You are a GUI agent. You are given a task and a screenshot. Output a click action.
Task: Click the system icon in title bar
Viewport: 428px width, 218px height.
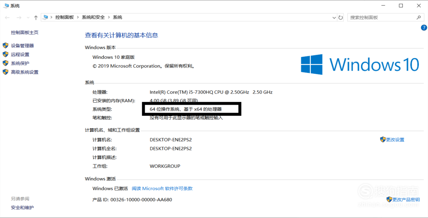coord(6,6)
